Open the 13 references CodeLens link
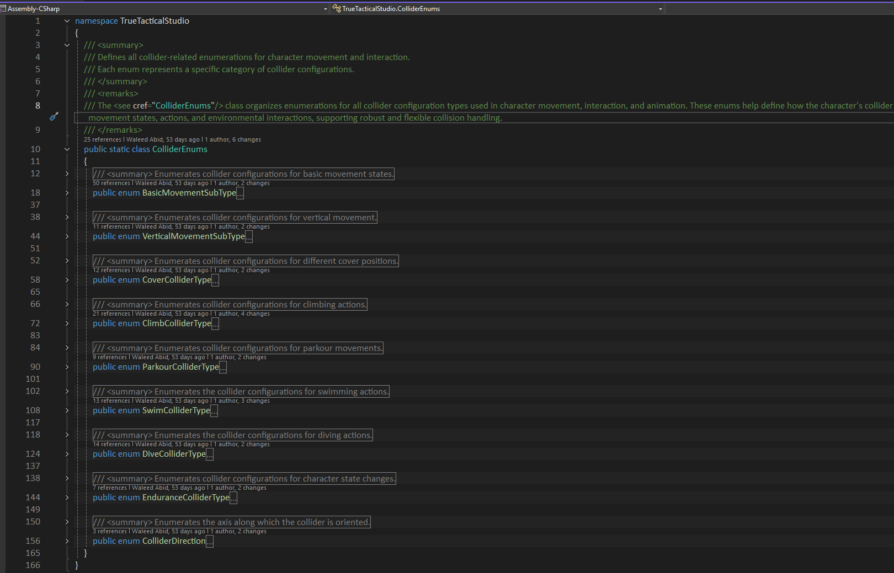Screen dimensions: 894x573 point(111,401)
